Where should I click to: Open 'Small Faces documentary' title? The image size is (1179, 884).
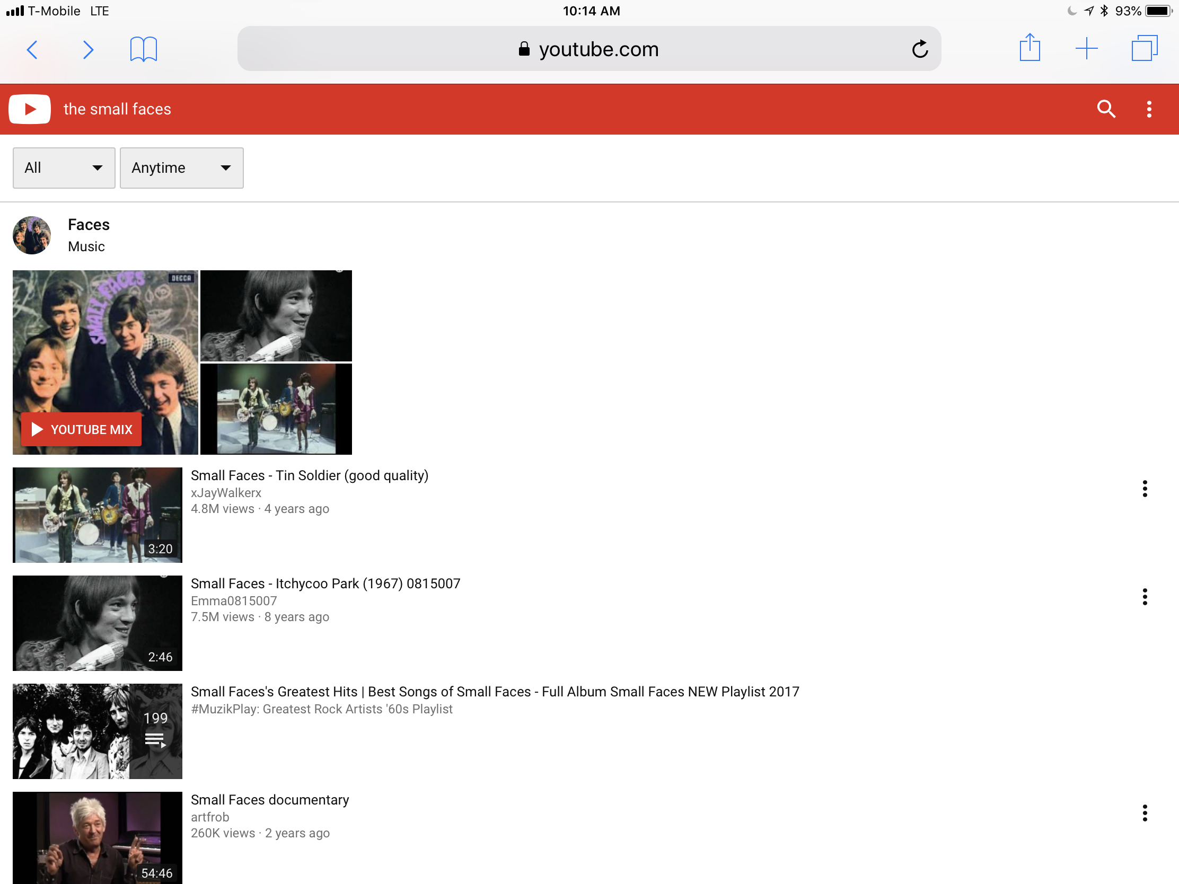pyautogui.click(x=270, y=800)
